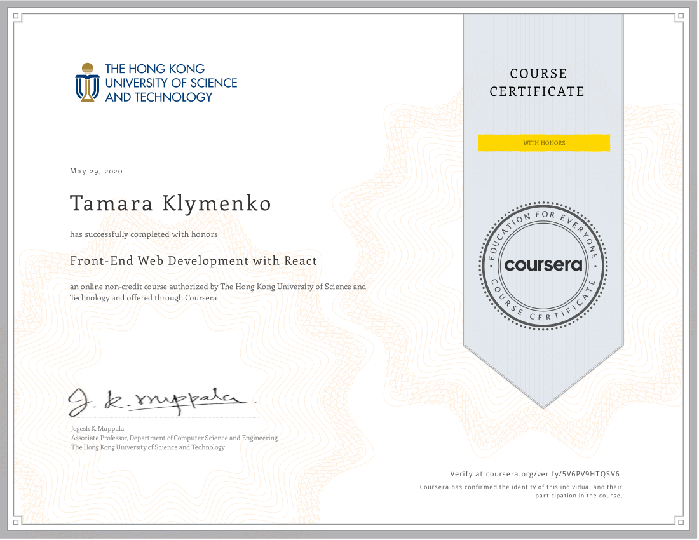Click the J. K. Muppala handwritten signature
This screenshot has height=540, width=699.
[x=159, y=399]
